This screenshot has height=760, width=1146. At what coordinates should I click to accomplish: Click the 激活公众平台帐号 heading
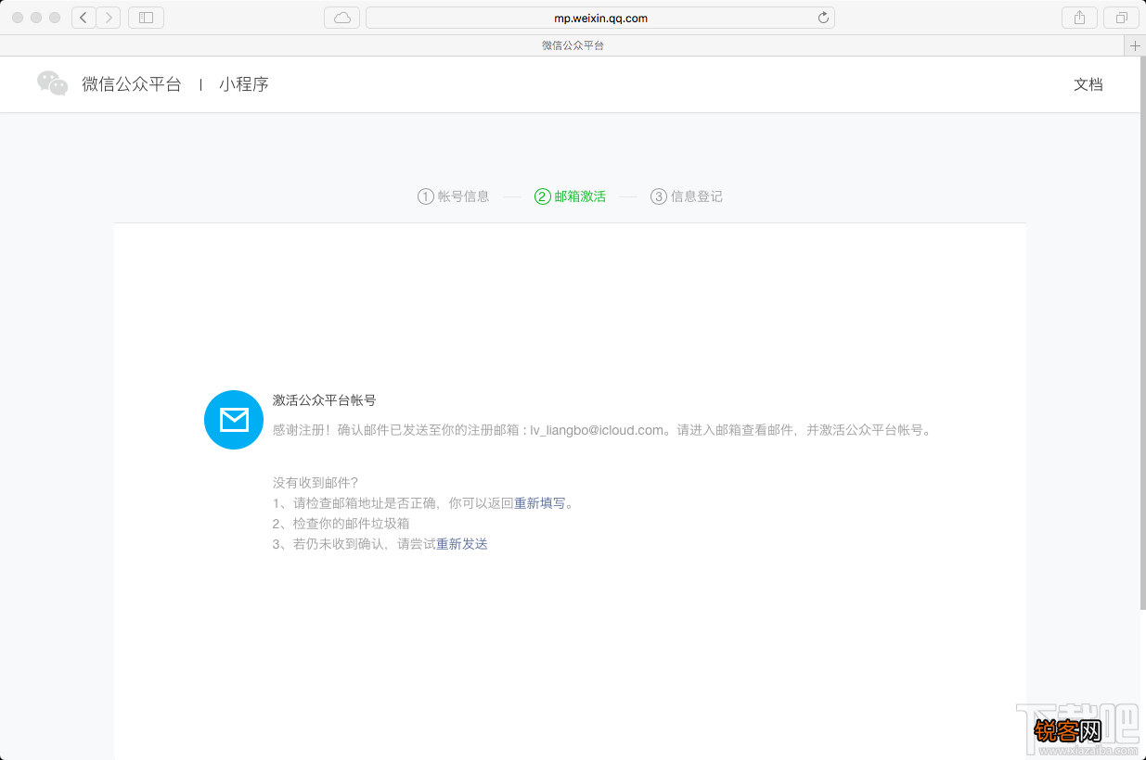(x=324, y=400)
